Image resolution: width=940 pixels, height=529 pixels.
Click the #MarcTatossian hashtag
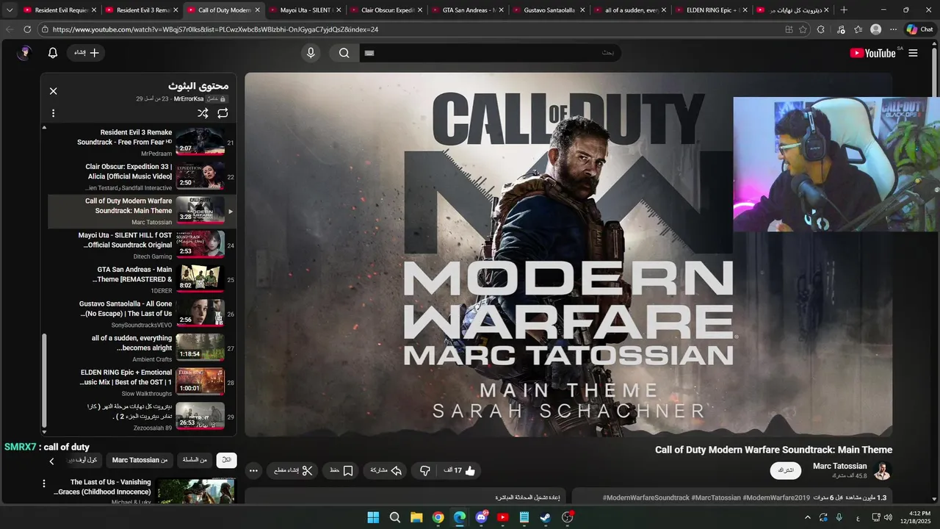point(716,497)
